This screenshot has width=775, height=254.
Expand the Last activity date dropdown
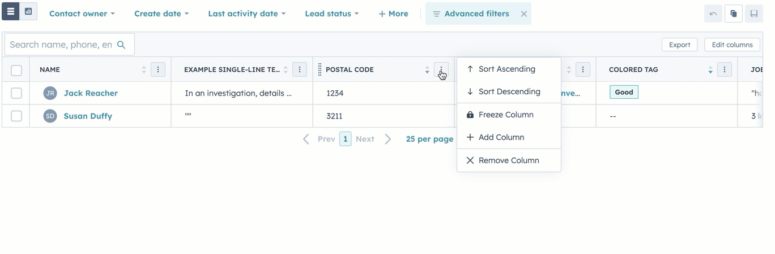tap(246, 14)
